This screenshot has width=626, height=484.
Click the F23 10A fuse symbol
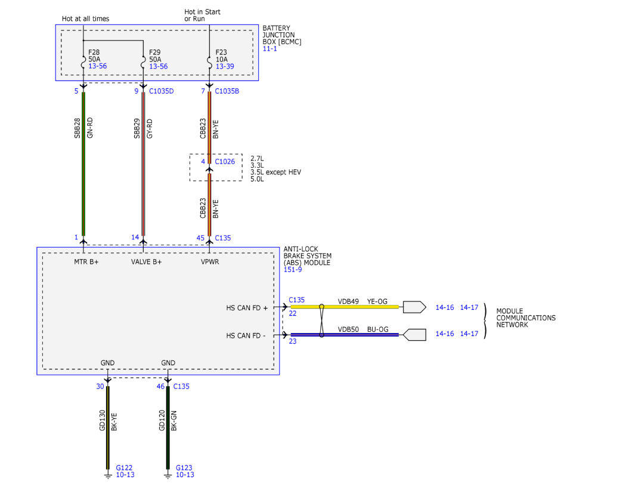209,63
